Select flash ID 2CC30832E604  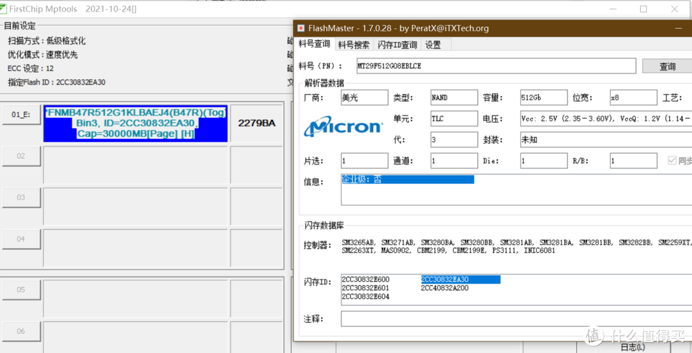pos(365,297)
